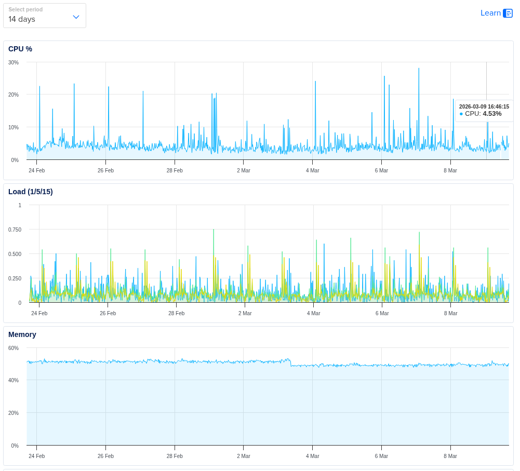Viewport: 520px width, 471px height.
Task: Select the Load (1/5/15) chart title
Action: pyautogui.click(x=31, y=192)
